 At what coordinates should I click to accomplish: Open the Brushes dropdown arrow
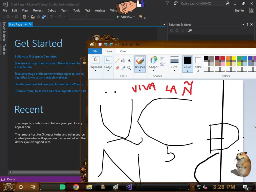[140, 70]
